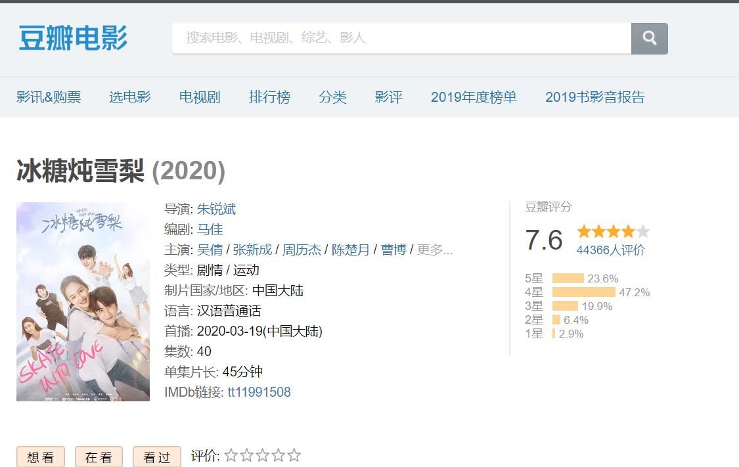The height and width of the screenshot is (467, 739).
Task: Click the 豆瓣电影 logo
Action: coord(73,38)
